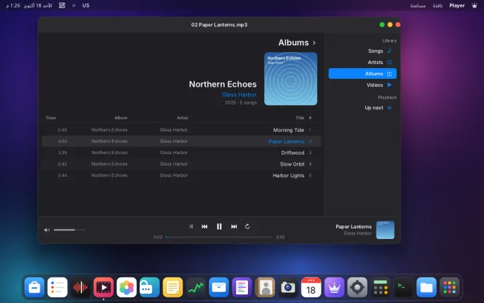Open the app grid launcher in dock
Image resolution: width=484 pixels, height=303 pixels.
point(450,288)
